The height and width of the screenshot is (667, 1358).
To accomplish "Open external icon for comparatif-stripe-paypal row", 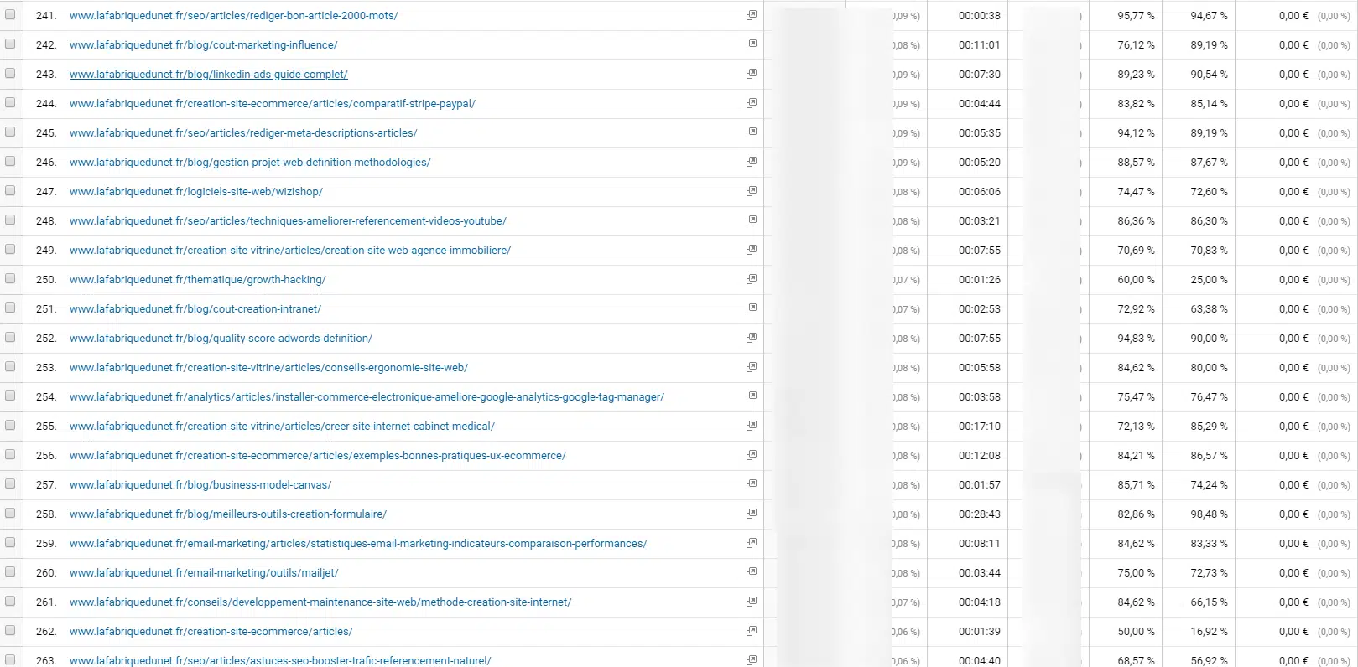I will pos(752,103).
